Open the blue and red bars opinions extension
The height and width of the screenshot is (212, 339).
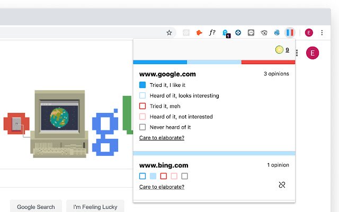click(x=290, y=33)
